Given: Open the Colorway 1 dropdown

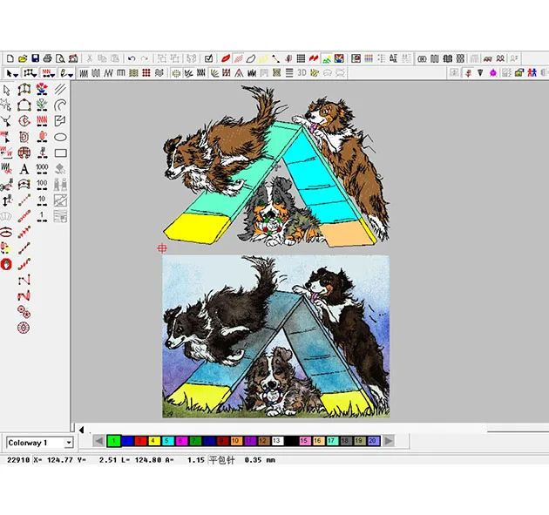Looking at the screenshot, I should pos(68,444).
